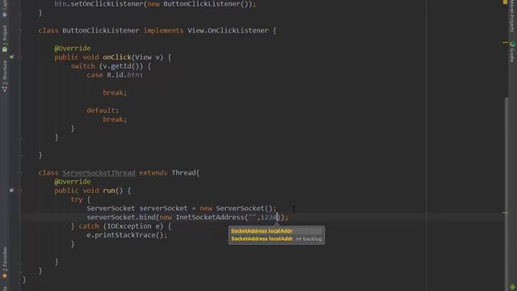This screenshot has width=517, height=291.
Task: Collapse the ServerSocketThread class fold marker
Action: click(20, 173)
